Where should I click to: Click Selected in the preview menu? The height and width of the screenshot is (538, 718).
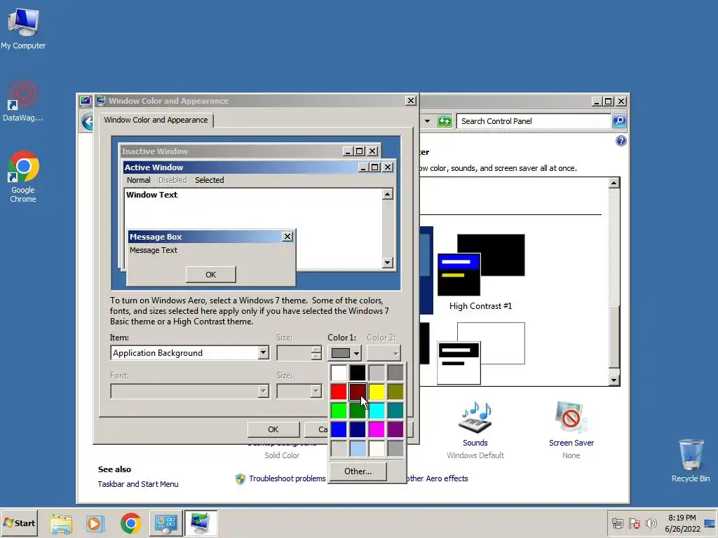click(x=209, y=180)
